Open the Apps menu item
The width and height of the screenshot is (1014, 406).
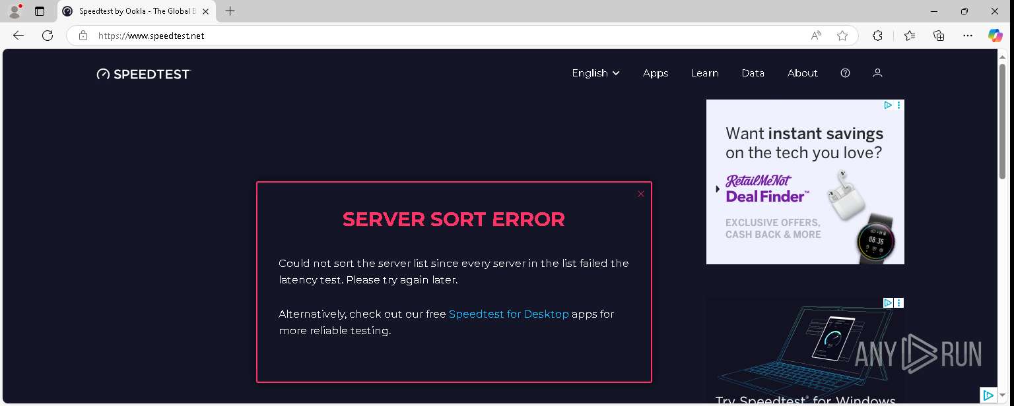click(656, 73)
